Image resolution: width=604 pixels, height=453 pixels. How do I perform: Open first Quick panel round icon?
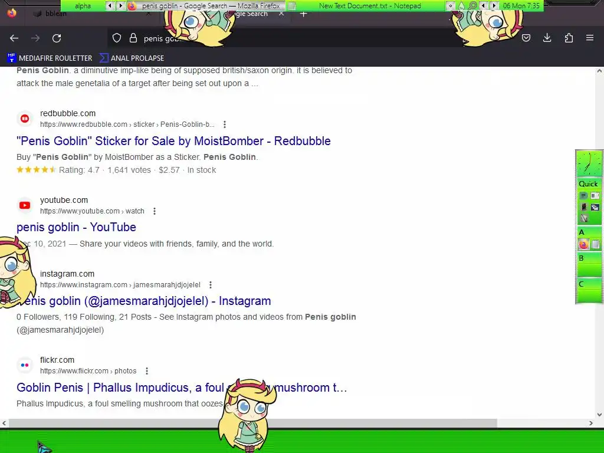coord(583,196)
